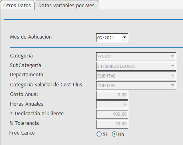Click the 03/2021 month value
The width and height of the screenshot is (183, 145).
[x=106, y=38]
